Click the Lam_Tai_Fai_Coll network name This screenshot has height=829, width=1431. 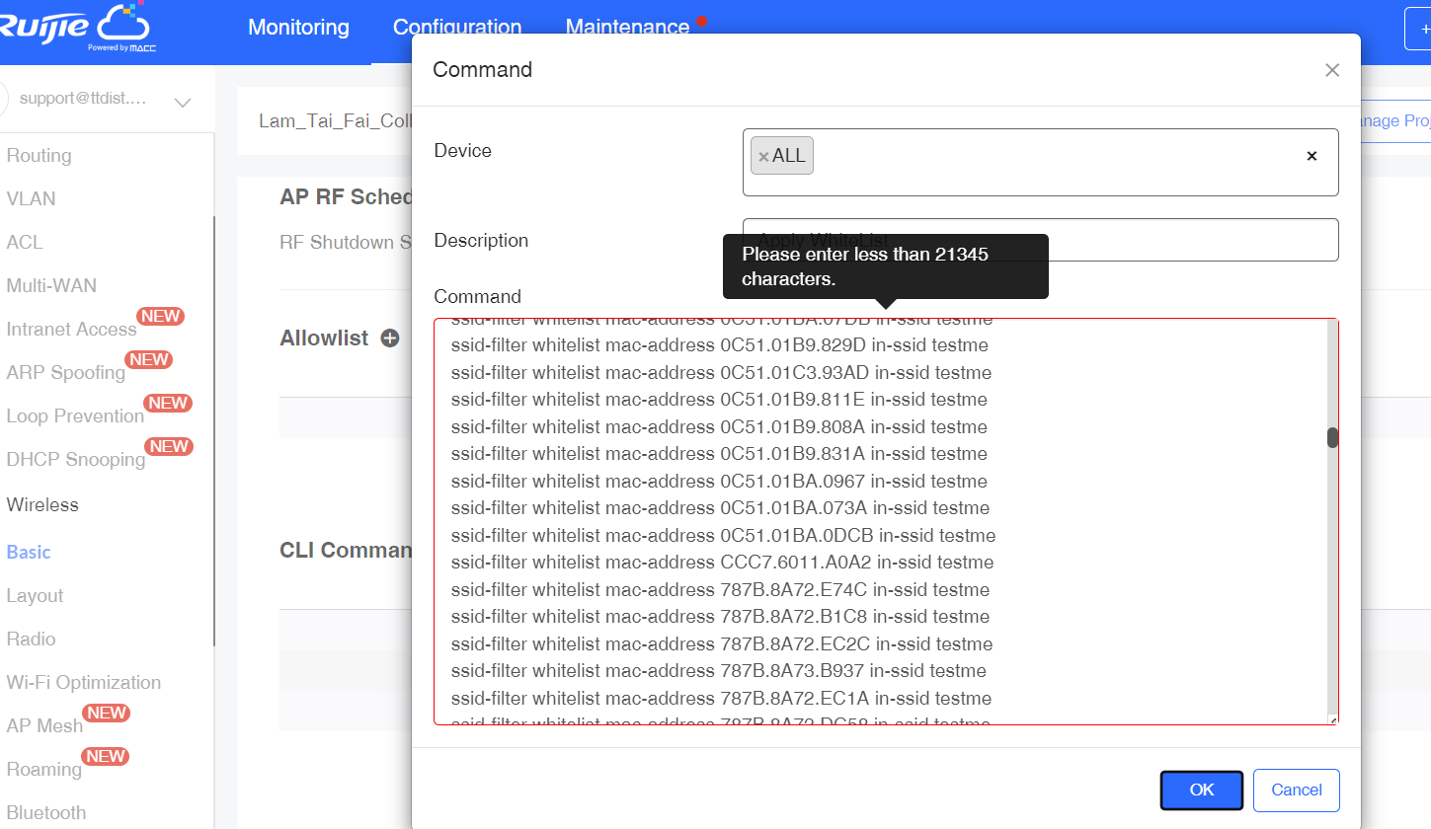335,120
